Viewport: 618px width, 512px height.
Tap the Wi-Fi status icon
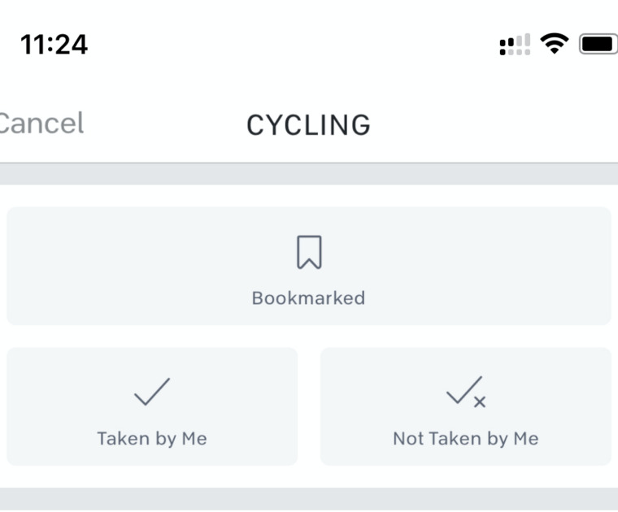click(x=555, y=44)
